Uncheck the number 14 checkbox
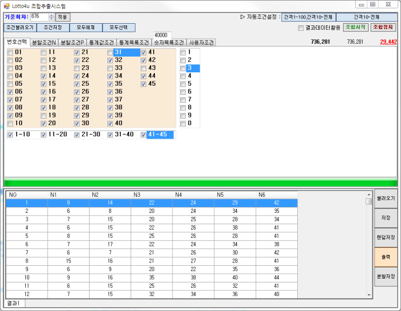This screenshot has height=311, width=401. click(44, 77)
